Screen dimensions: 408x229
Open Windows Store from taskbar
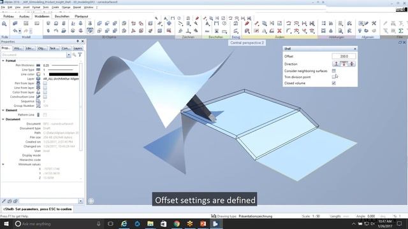pos(163,223)
